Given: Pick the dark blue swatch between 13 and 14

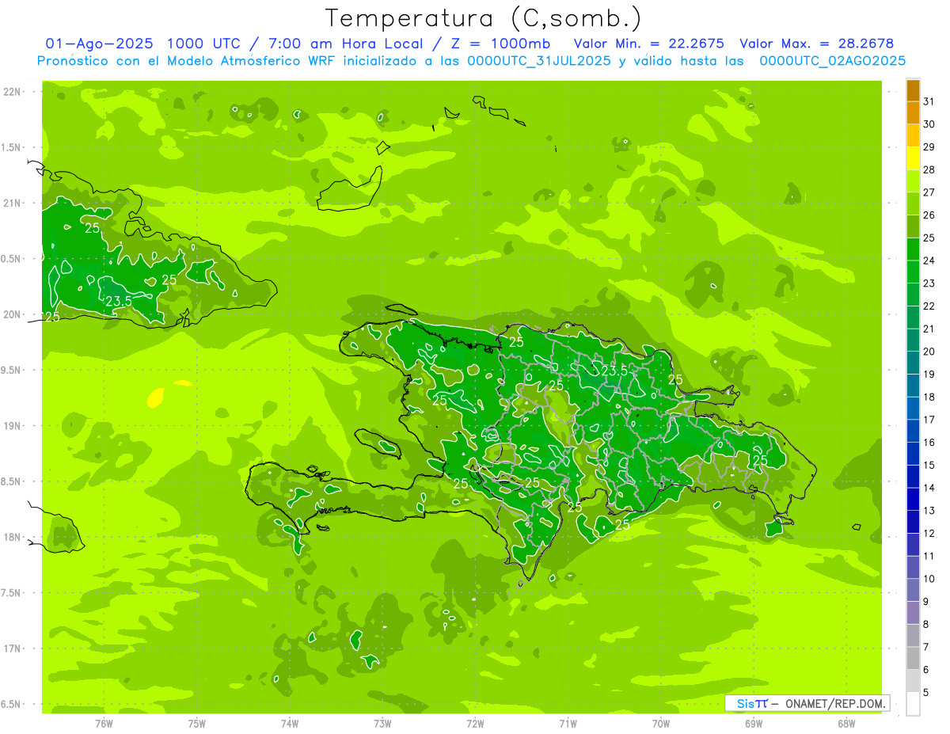Looking at the screenshot, I should click(913, 499).
